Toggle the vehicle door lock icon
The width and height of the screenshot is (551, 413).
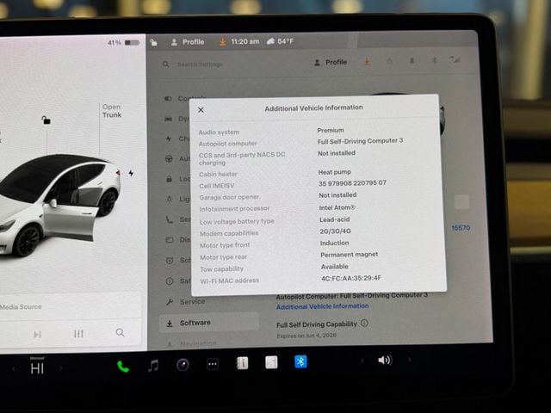click(46, 120)
